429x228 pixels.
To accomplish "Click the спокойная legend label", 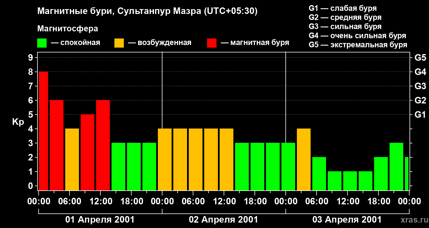I will [x=80, y=43].
